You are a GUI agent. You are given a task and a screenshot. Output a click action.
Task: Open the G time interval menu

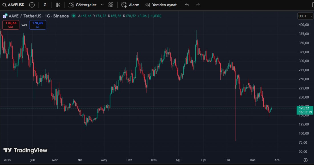[x=45, y=5]
